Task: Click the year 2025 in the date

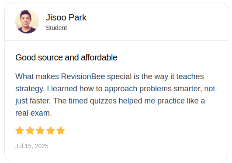Action: click(42, 146)
